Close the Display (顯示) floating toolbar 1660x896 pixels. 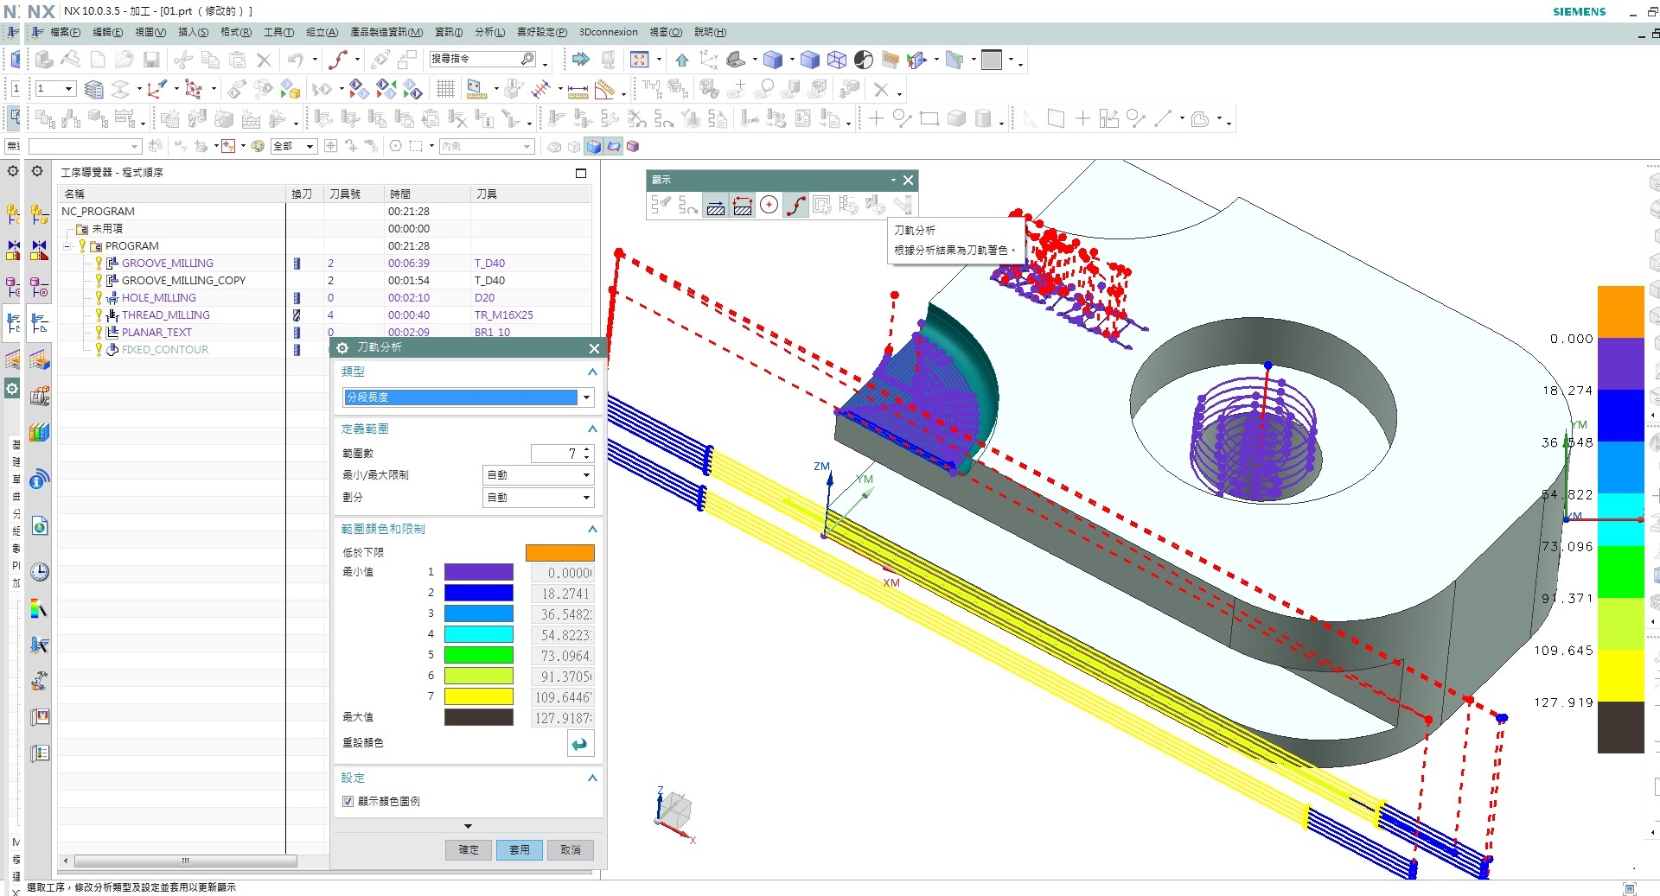pyautogui.click(x=908, y=180)
